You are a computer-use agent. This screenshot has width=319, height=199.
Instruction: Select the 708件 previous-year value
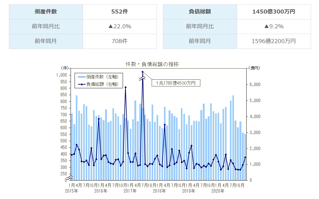pyautogui.click(x=120, y=42)
